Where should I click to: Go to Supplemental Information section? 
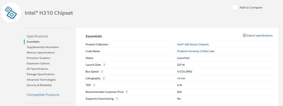click(43, 47)
